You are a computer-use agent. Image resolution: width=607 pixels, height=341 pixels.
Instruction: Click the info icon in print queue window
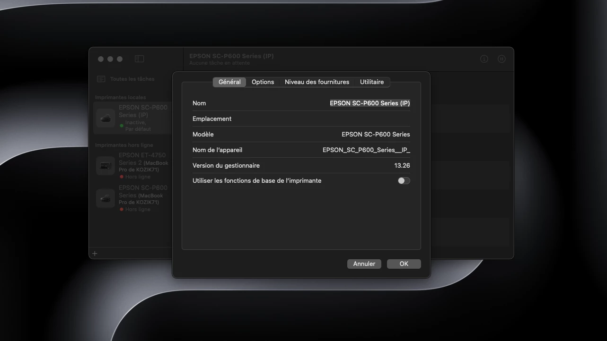click(x=484, y=59)
